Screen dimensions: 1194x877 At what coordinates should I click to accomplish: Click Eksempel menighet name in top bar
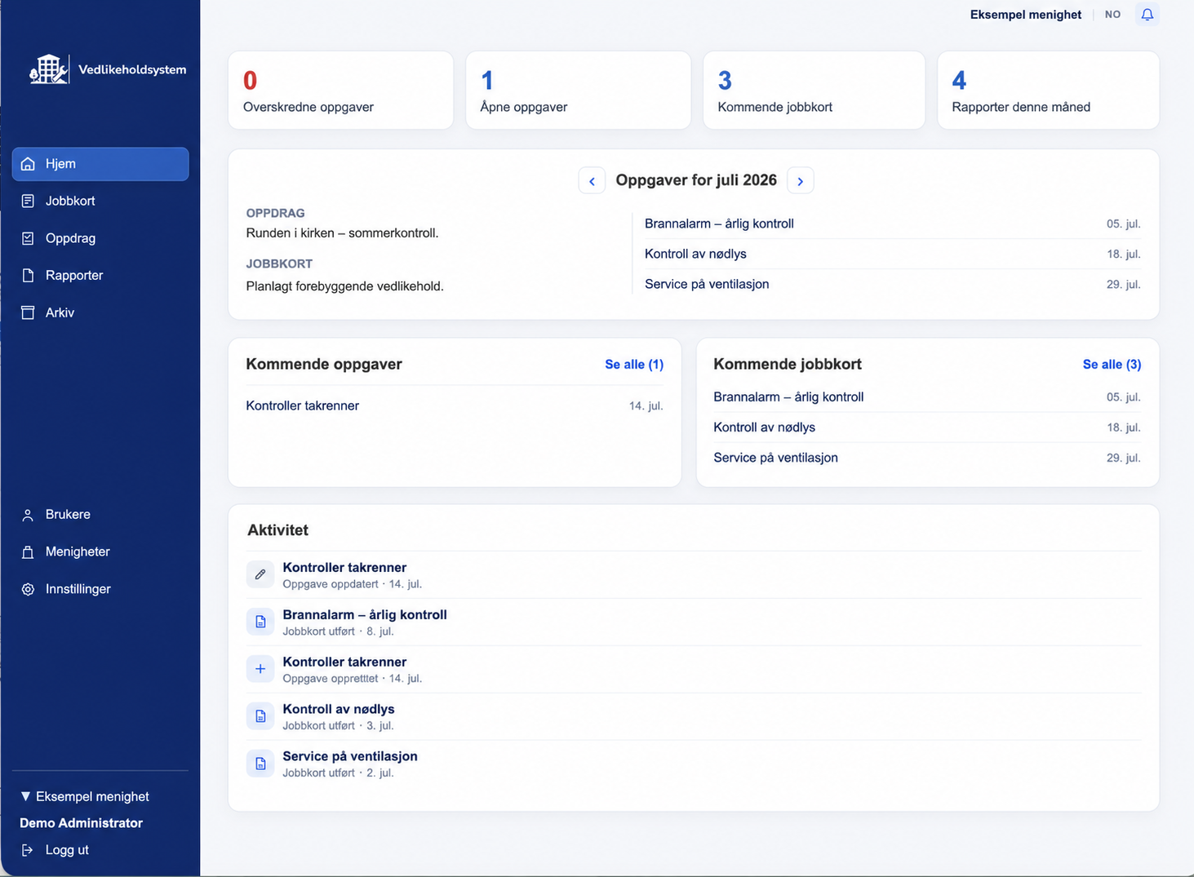pos(1025,15)
